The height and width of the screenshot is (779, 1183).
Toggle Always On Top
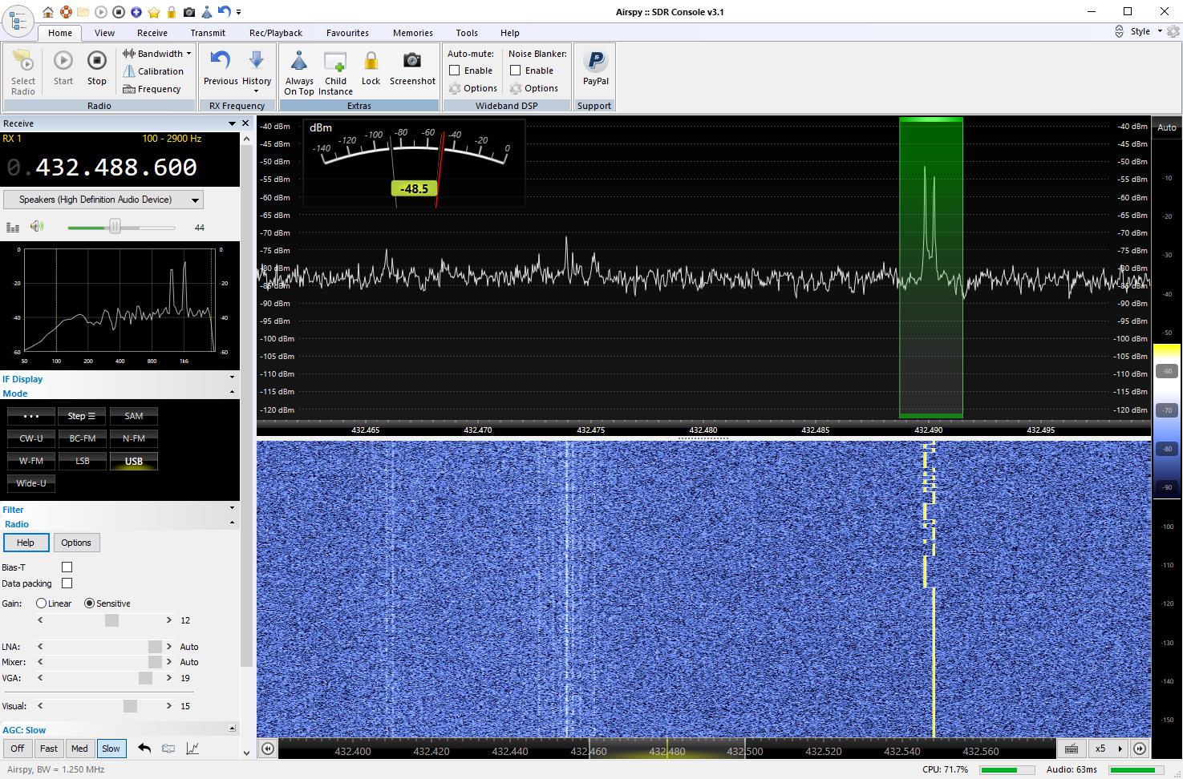point(299,63)
